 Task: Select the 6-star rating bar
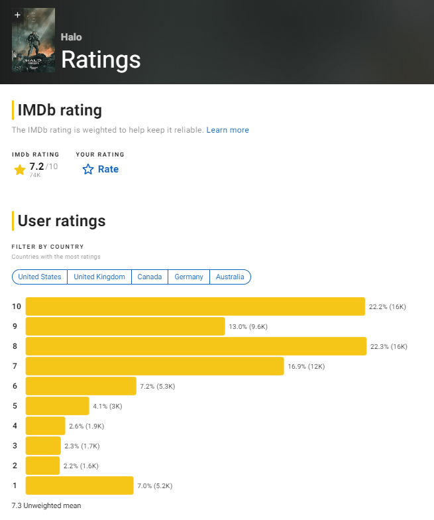(81, 386)
